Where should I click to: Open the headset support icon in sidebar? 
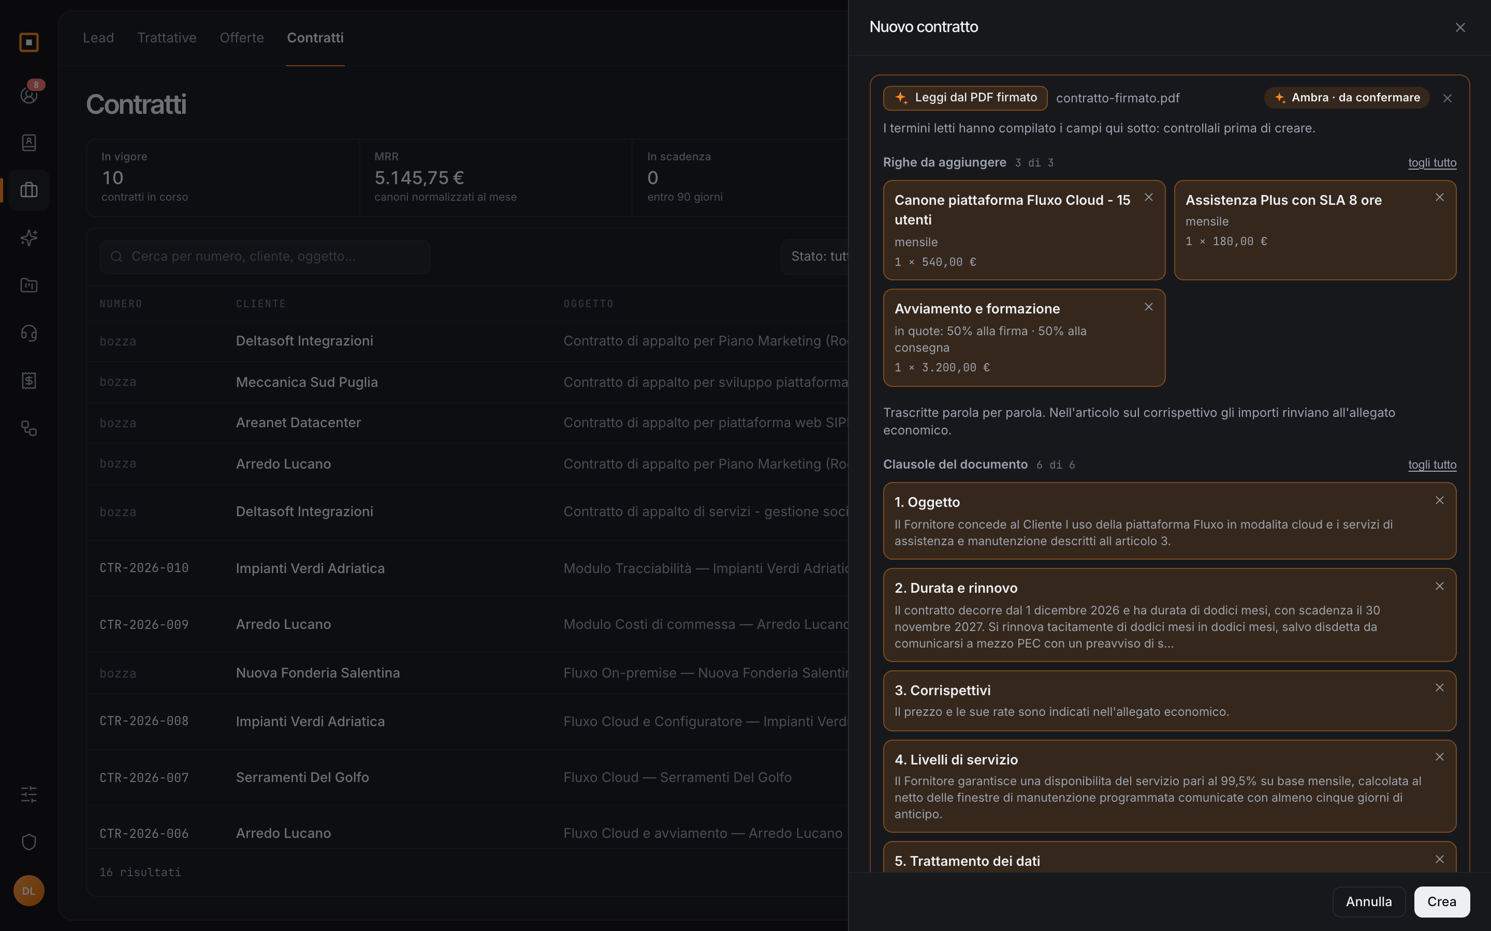29,333
